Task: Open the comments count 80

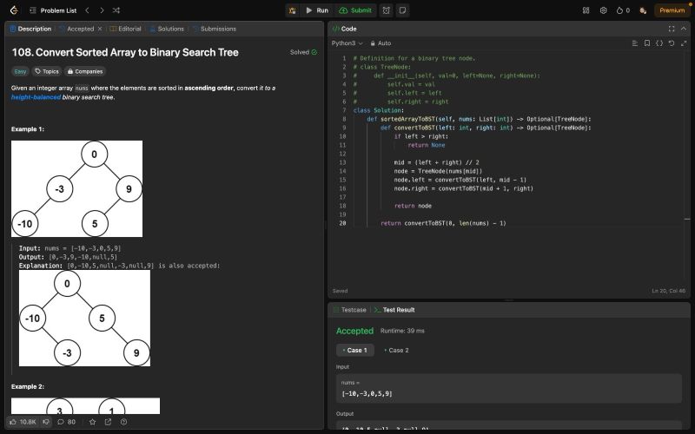Action: coord(67,422)
